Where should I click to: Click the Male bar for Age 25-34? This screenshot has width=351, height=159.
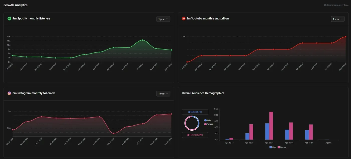267,132
